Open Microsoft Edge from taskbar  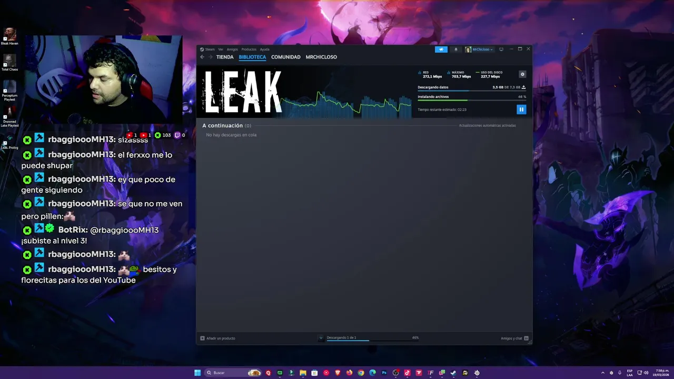point(372,373)
